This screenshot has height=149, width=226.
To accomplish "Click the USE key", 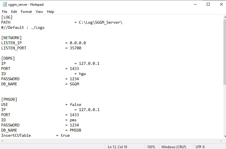I will point(5,104).
